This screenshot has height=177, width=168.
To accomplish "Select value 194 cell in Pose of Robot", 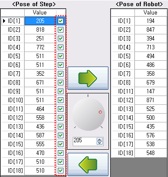I will 151,21.
